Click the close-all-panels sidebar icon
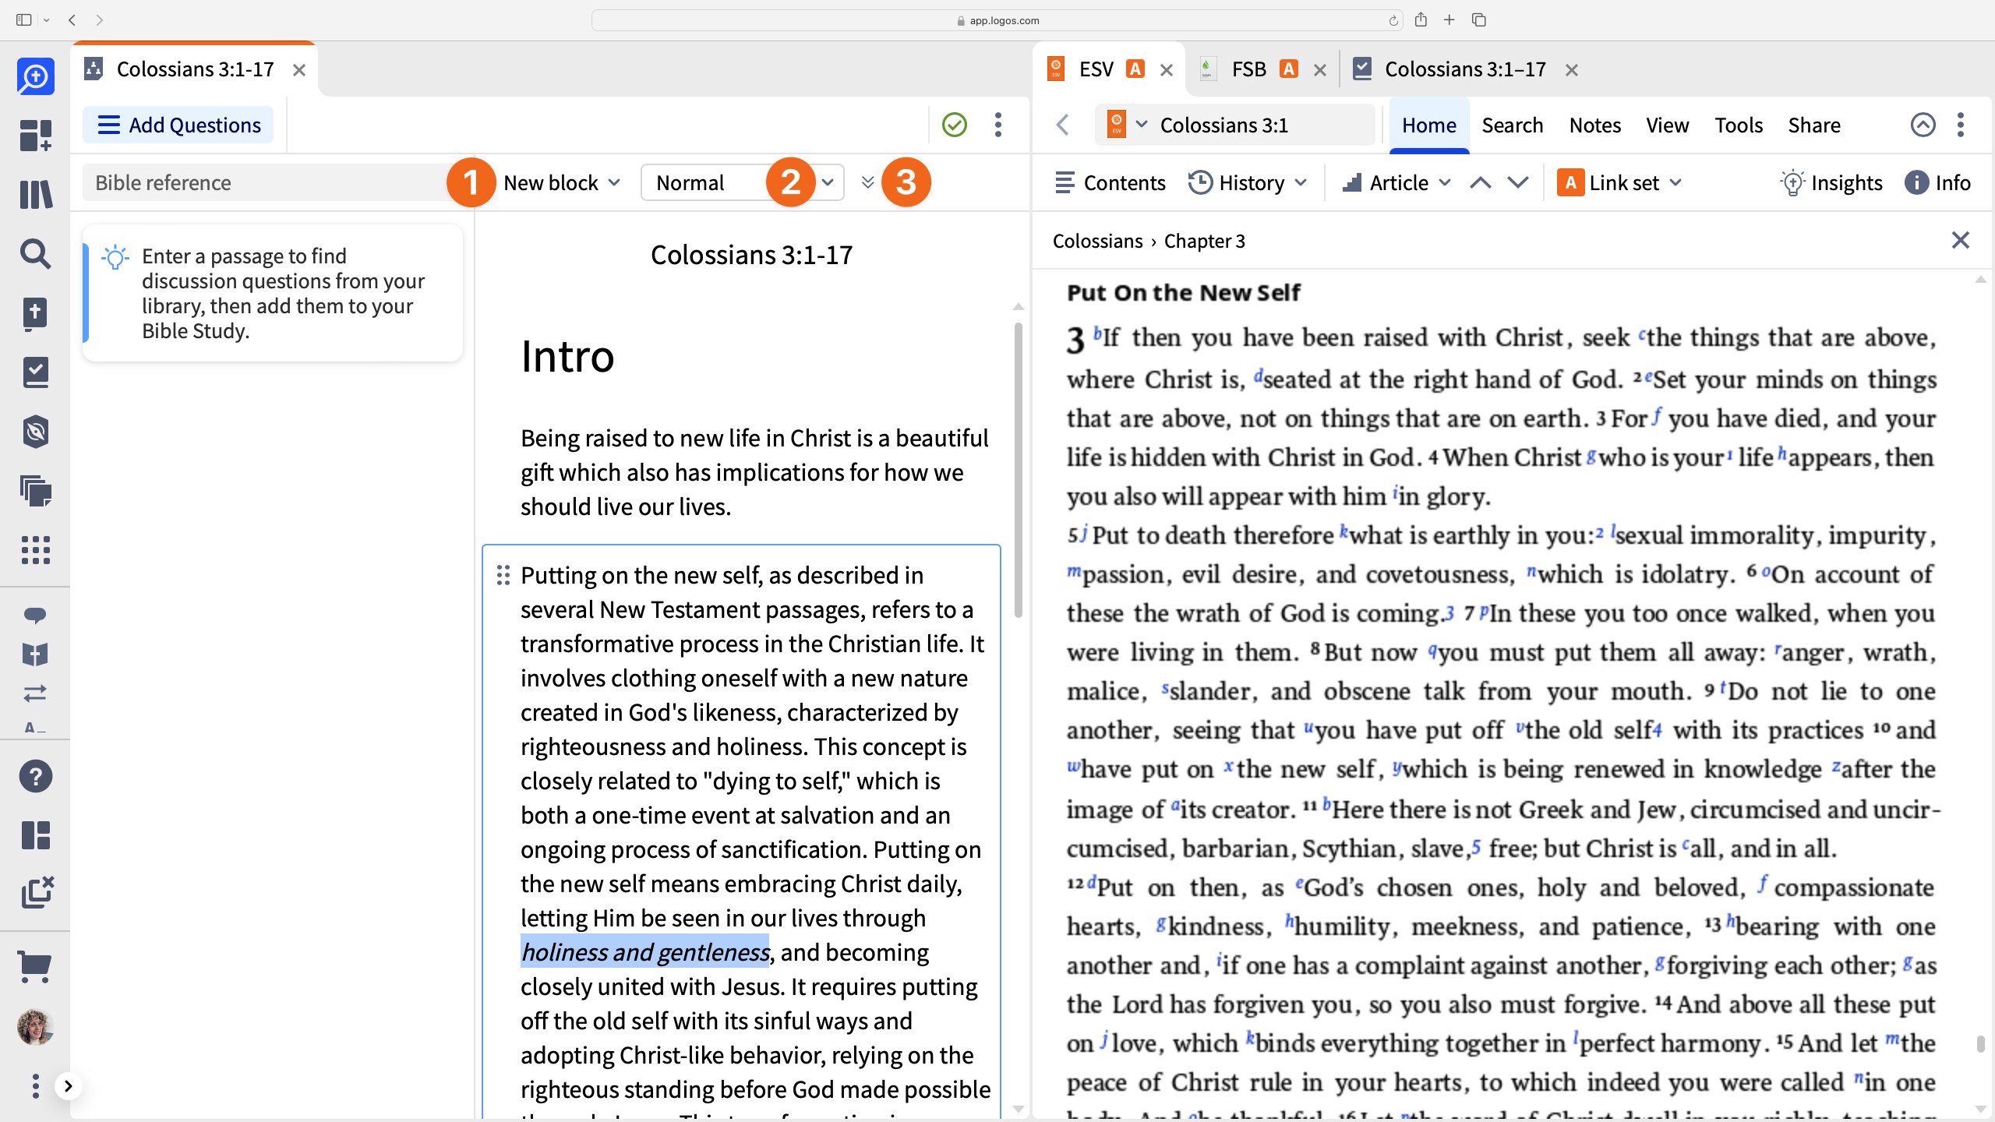Viewport: 1995px width, 1122px height. tap(35, 893)
